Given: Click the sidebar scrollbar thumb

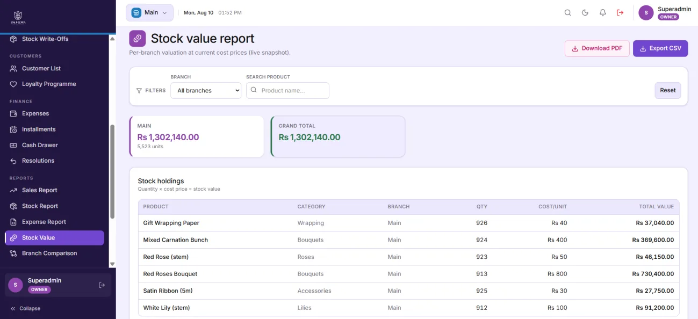Looking at the screenshot, I should pyautogui.click(x=112, y=172).
